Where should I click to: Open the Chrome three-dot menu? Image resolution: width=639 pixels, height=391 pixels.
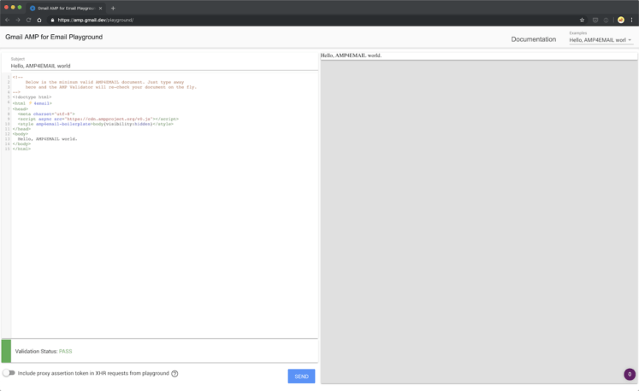coord(632,20)
